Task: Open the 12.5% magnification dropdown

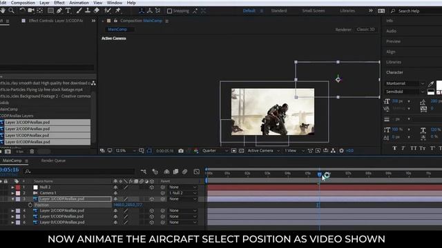Action: [126, 151]
